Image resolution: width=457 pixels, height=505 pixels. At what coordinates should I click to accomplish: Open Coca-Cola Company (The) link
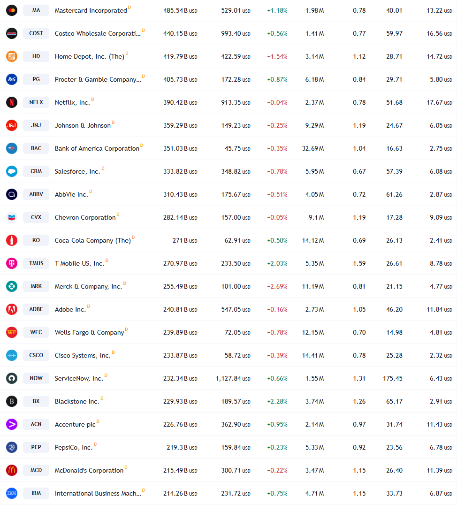[x=93, y=241]
